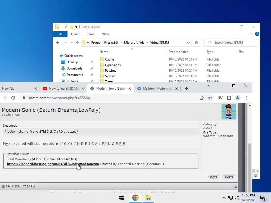
Task: Click the Sbsp-Fan avatar thumbnail
Action: pos(229,112)
